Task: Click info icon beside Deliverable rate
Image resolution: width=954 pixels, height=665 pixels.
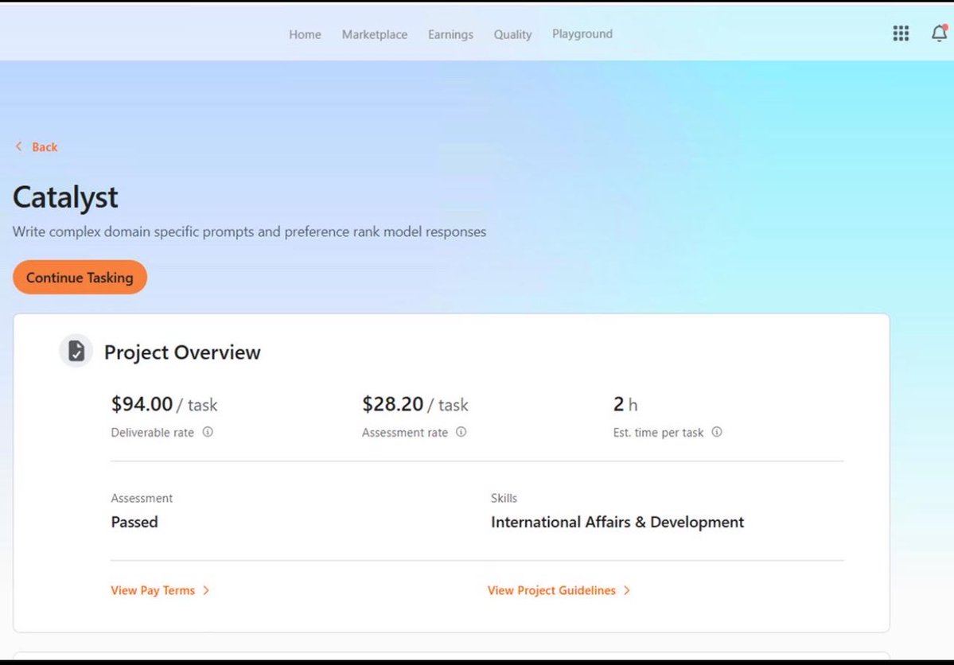Action: [208, 432]
